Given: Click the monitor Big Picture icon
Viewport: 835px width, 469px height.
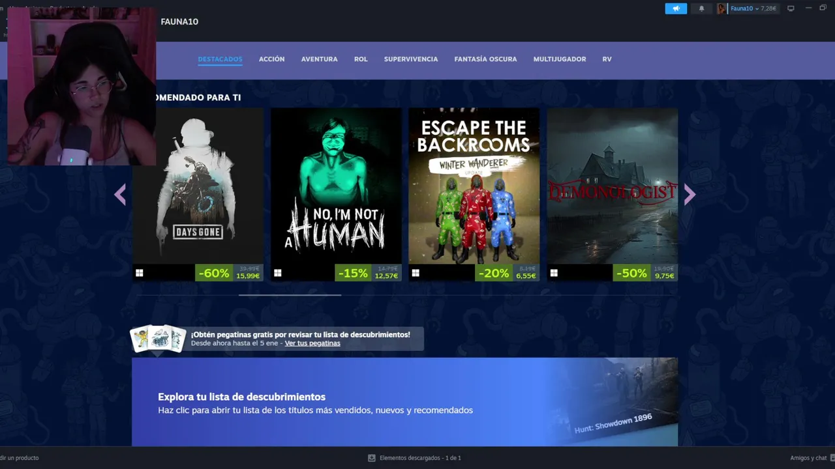Looking at the screenshot, I should [791, 8].
